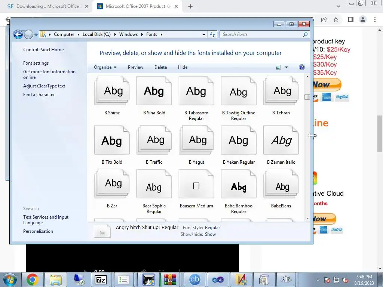Open Chrome's tab search dropdown
383x287 pixels.
point(338,6)
